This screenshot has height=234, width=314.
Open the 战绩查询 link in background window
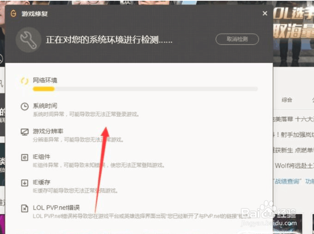(x=287, y=181)
